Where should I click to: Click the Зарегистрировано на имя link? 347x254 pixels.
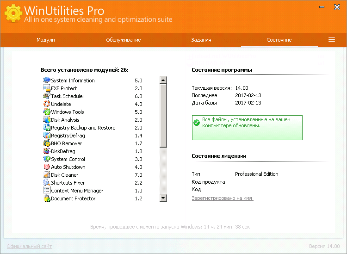click(x=223, y=198)
